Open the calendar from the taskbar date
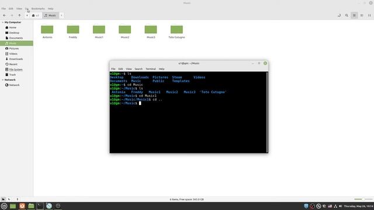Viewport: 374px width, 210px height. (x=358, y=206)
